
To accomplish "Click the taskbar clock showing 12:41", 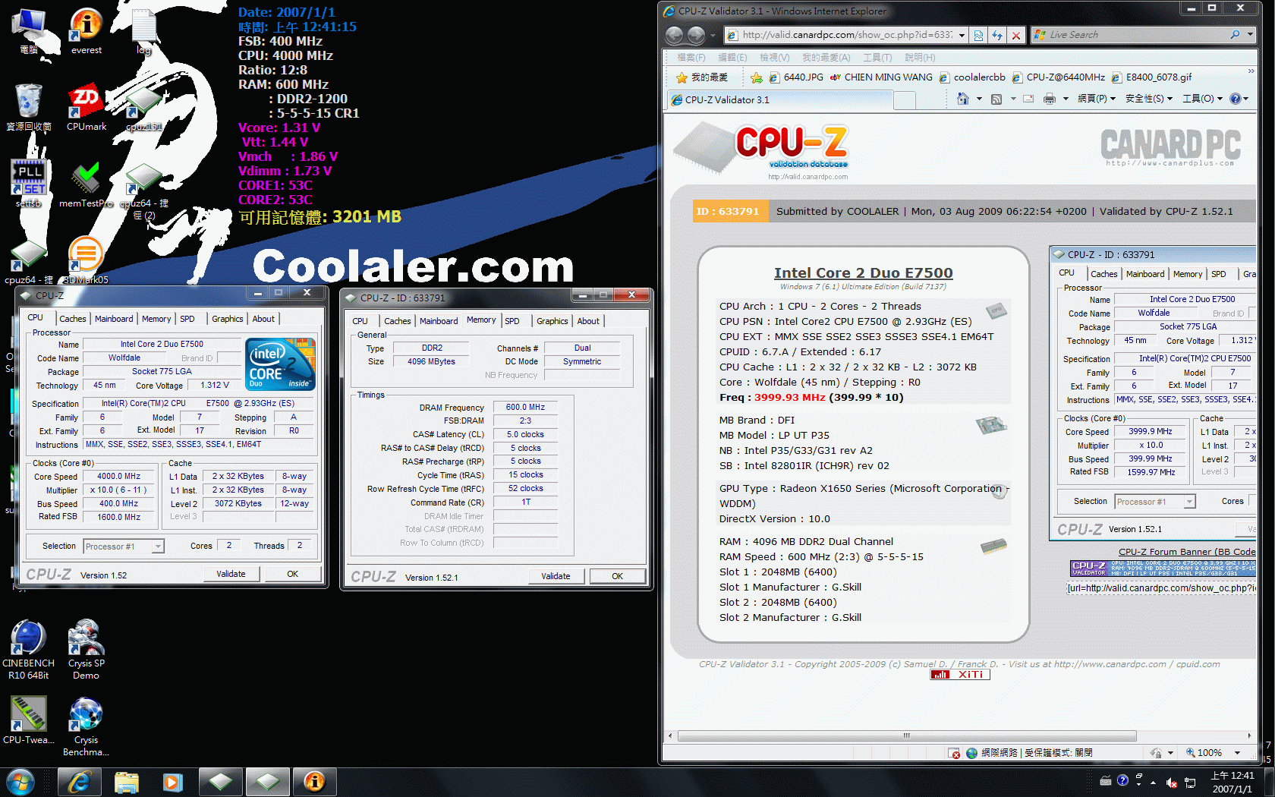I will [x=1232, y=782].
